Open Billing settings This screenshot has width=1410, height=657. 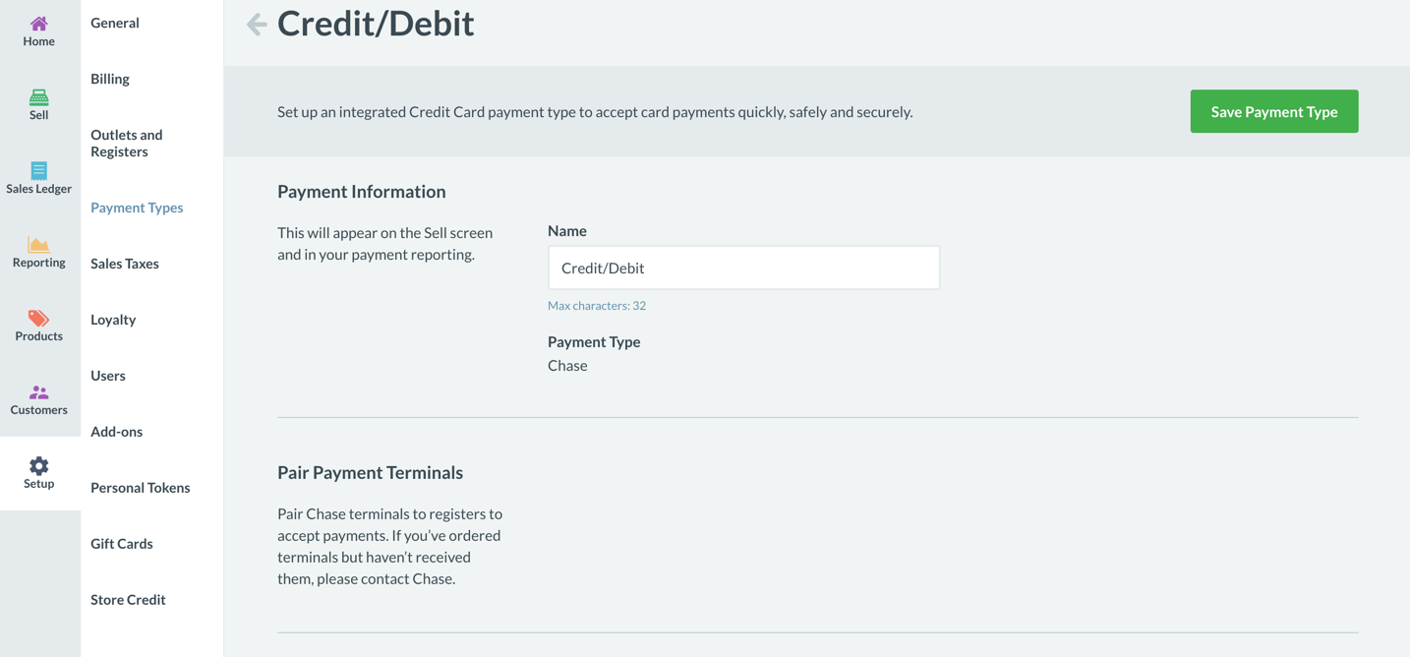pyautogui.click(x=110, y=79)
